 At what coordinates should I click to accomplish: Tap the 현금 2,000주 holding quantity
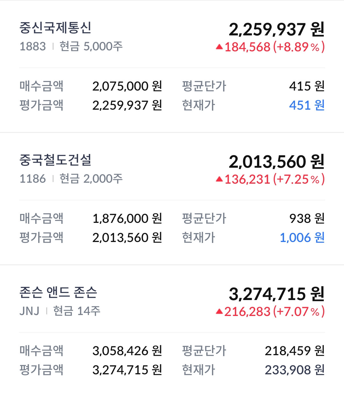click(91, 179)
